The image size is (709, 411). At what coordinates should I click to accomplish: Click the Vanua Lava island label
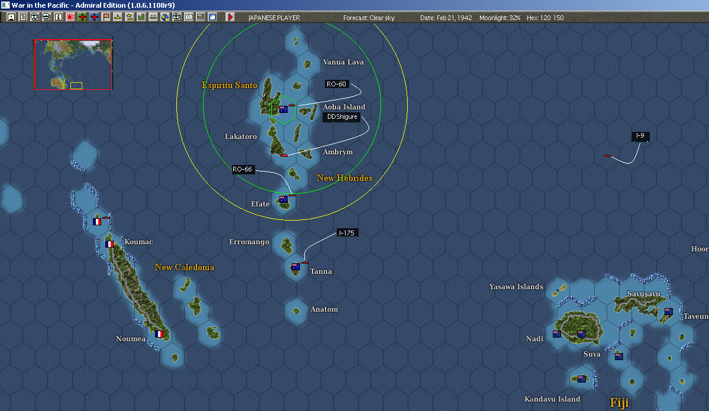click(x=343, y=62)
